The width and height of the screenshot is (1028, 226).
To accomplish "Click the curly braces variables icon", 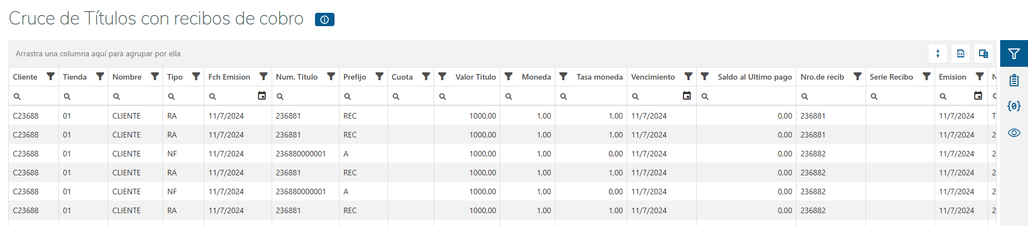I will pyautogui.click(x=1014, y=106).
